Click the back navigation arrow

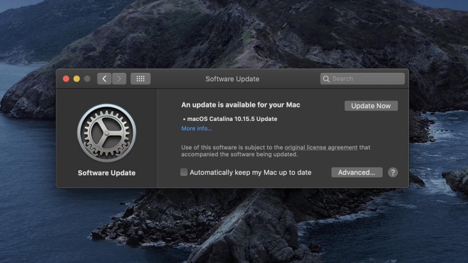coord(104,79)
